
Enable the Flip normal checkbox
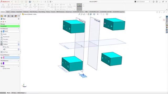[3, 68]
